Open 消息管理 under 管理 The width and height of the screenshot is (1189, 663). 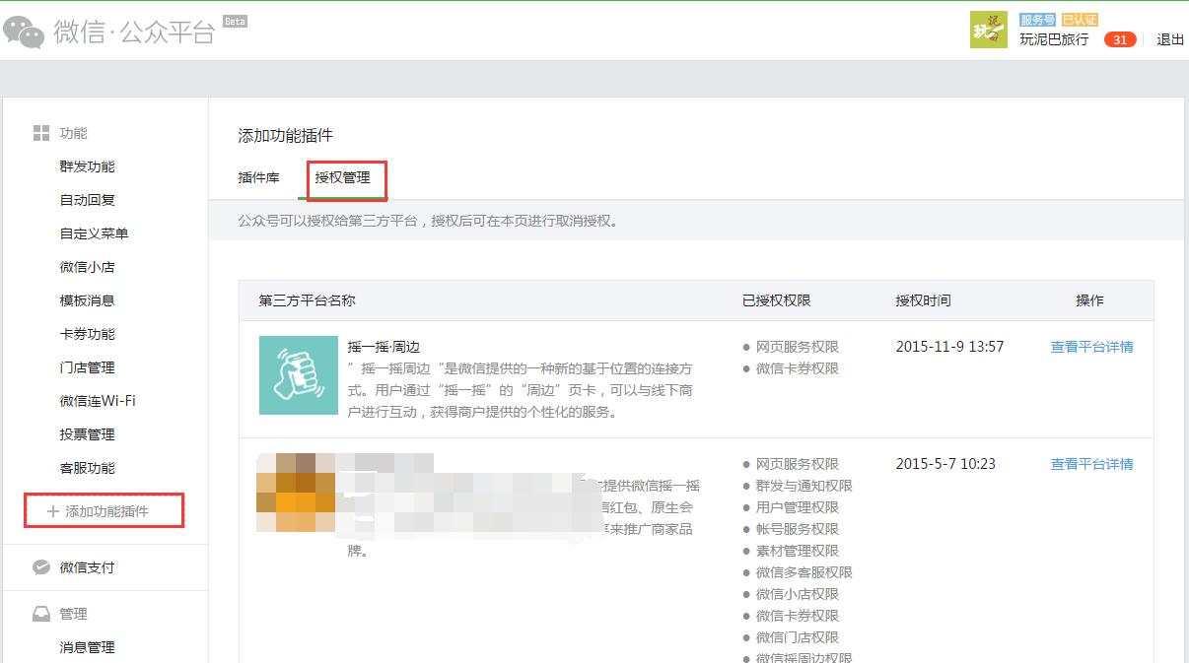coord(88,647)
